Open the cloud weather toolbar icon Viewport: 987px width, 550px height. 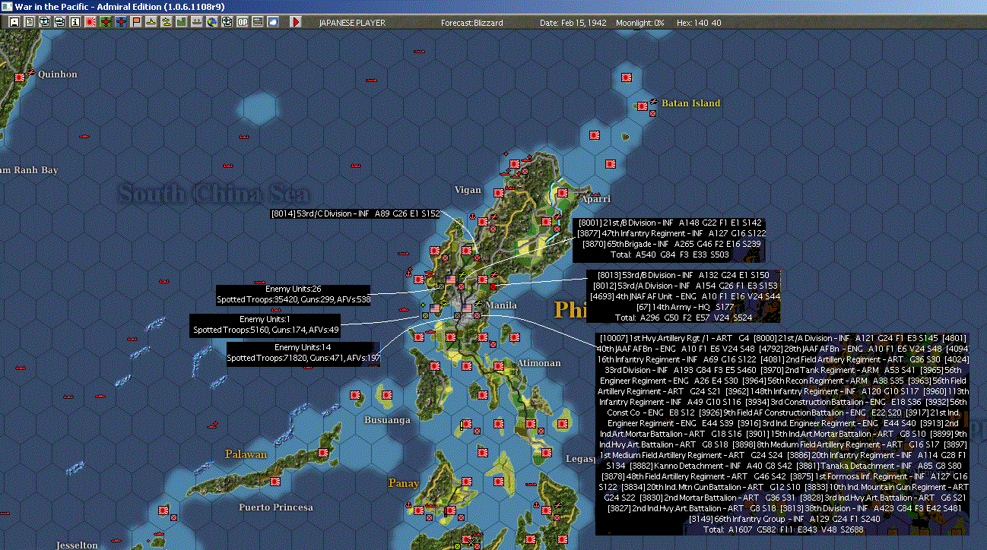tap(272, 22)
